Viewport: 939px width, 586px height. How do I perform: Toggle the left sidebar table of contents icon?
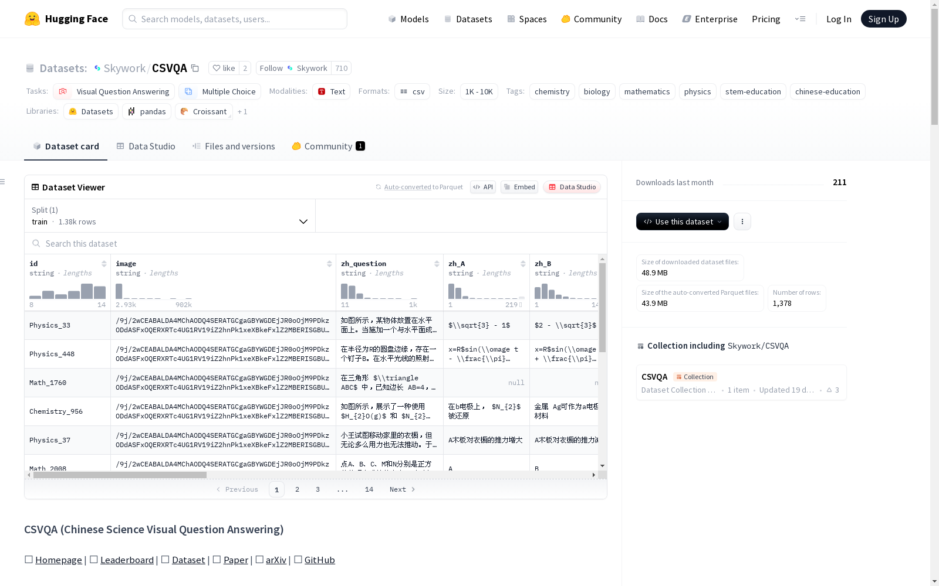click(3, 182)
